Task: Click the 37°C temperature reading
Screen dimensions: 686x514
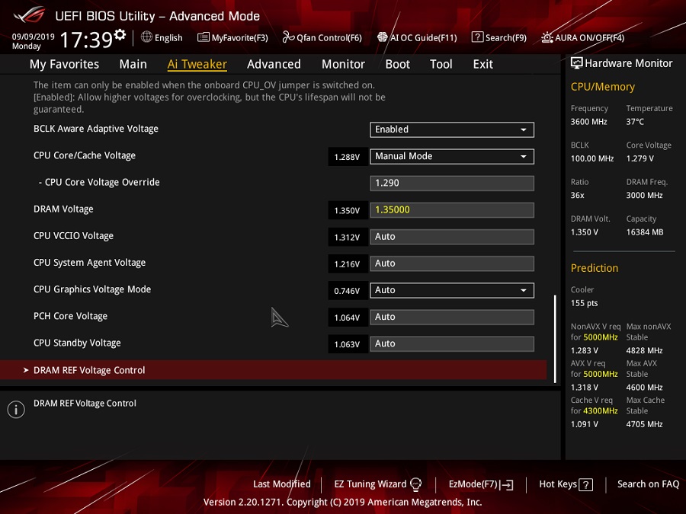Action: [x=635, y=122]
